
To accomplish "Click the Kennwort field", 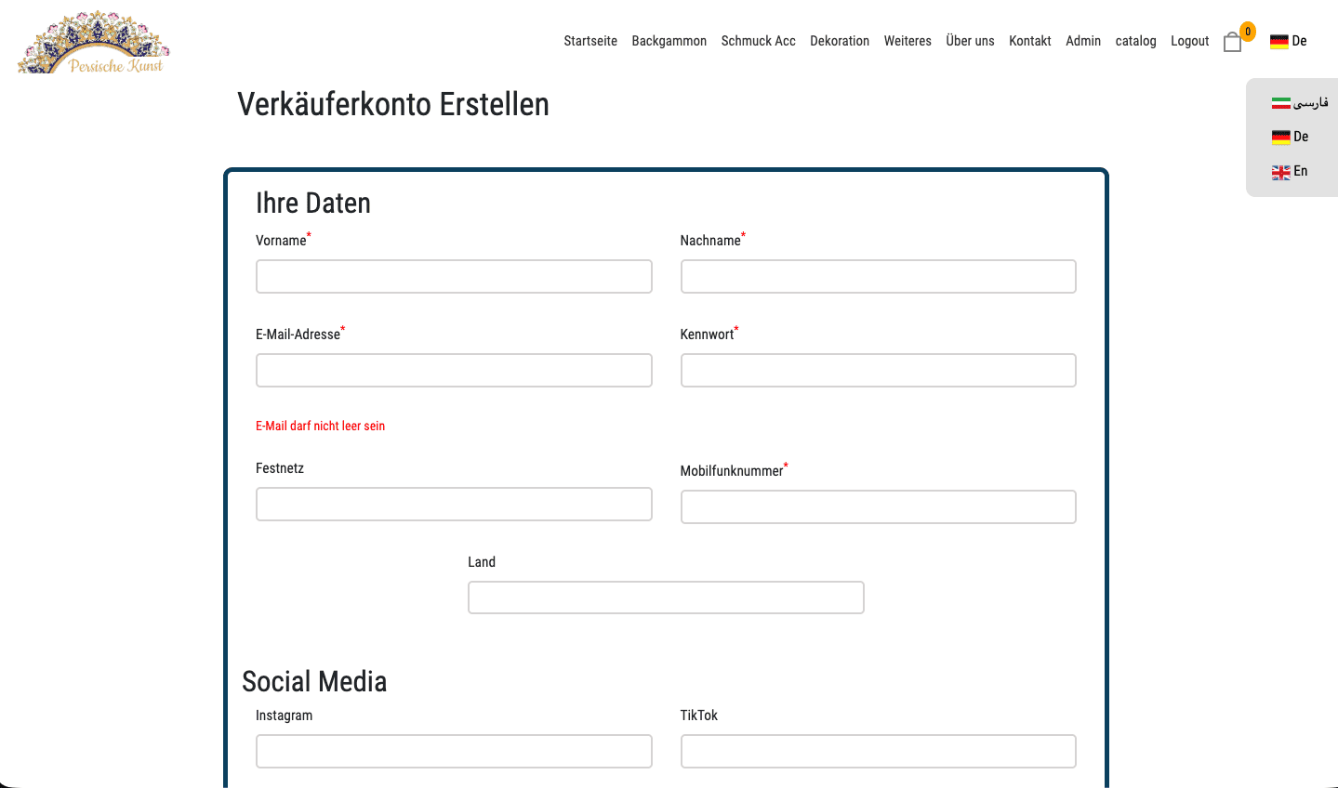I will pos(879,371).
